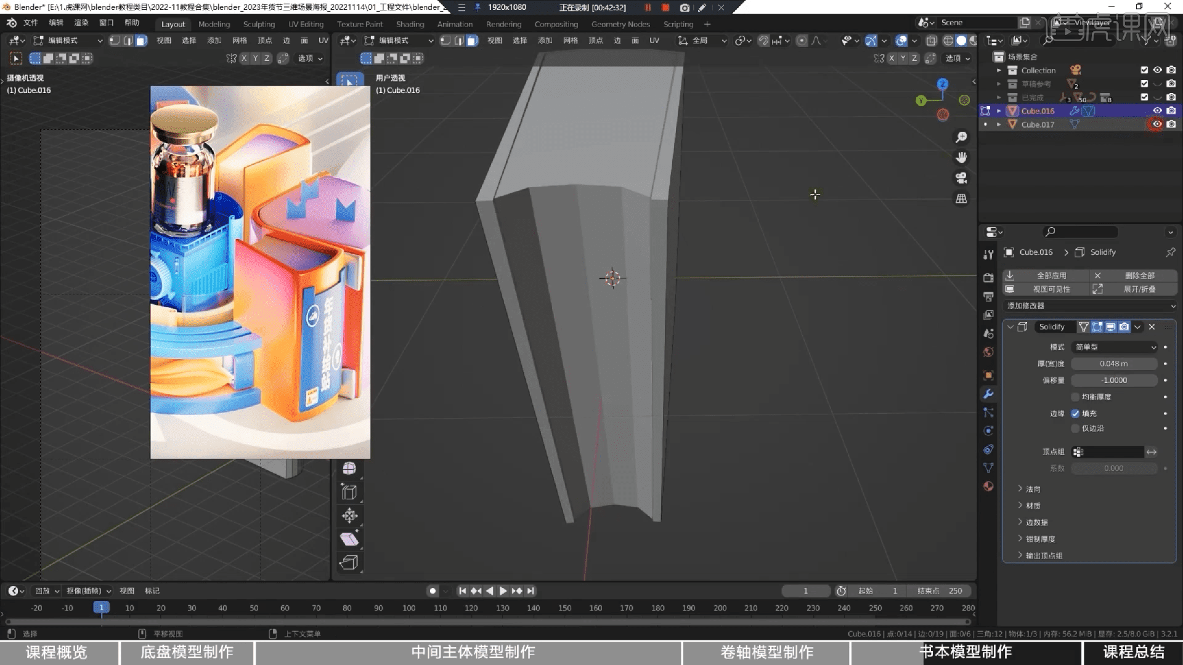
Task: Switch to the Shading workspace tab
Action: [x=410, y=24]
